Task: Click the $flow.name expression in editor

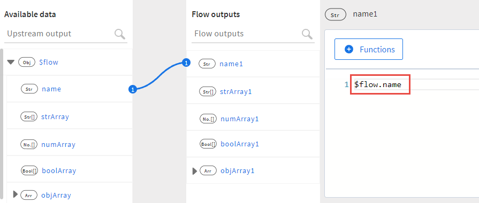Action: click(x=377, y=84)
